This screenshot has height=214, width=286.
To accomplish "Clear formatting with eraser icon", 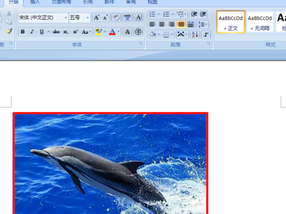I will click(116, 18).
